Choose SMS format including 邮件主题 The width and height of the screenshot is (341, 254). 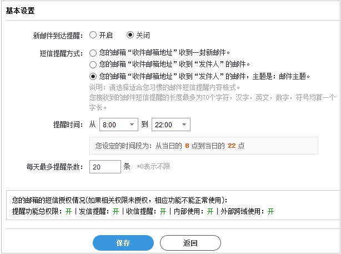point(93,76)
